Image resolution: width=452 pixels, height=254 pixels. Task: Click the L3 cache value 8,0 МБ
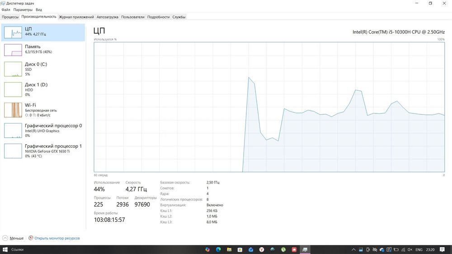click(x=212, y=222)
